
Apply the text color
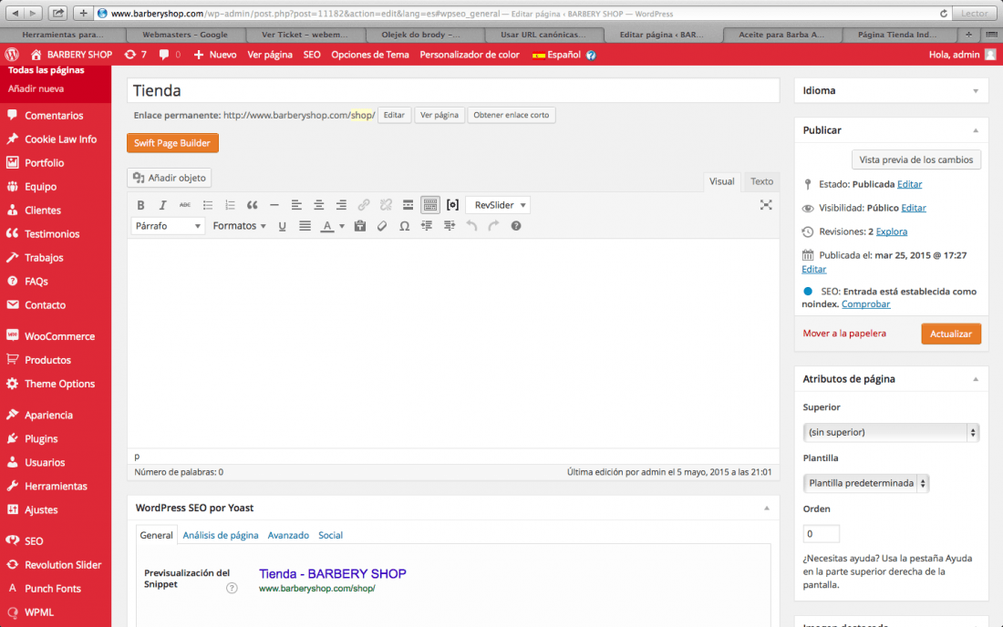[x=326, y=226]
